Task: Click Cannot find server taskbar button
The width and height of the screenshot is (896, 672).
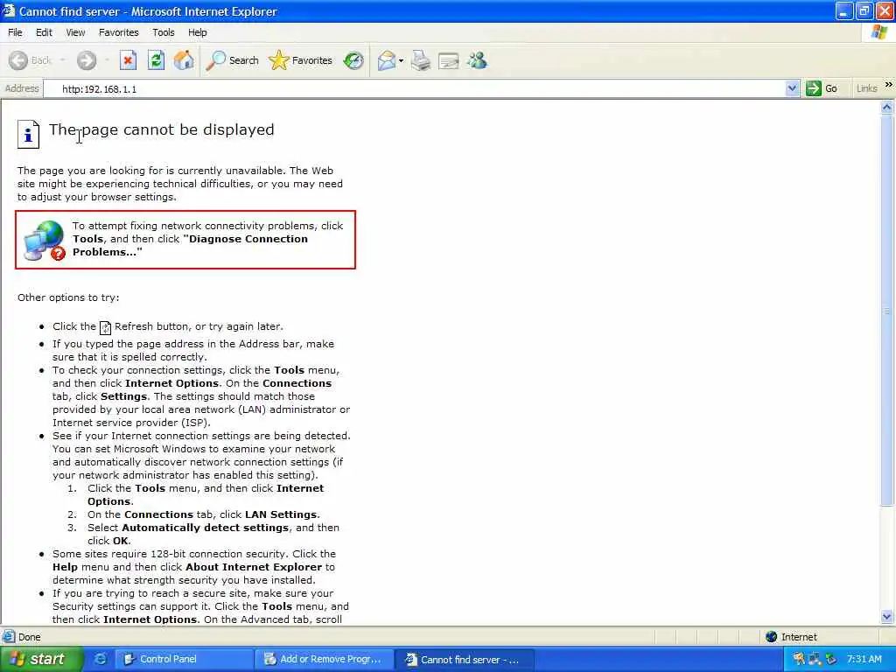Action: click(465, 659)
